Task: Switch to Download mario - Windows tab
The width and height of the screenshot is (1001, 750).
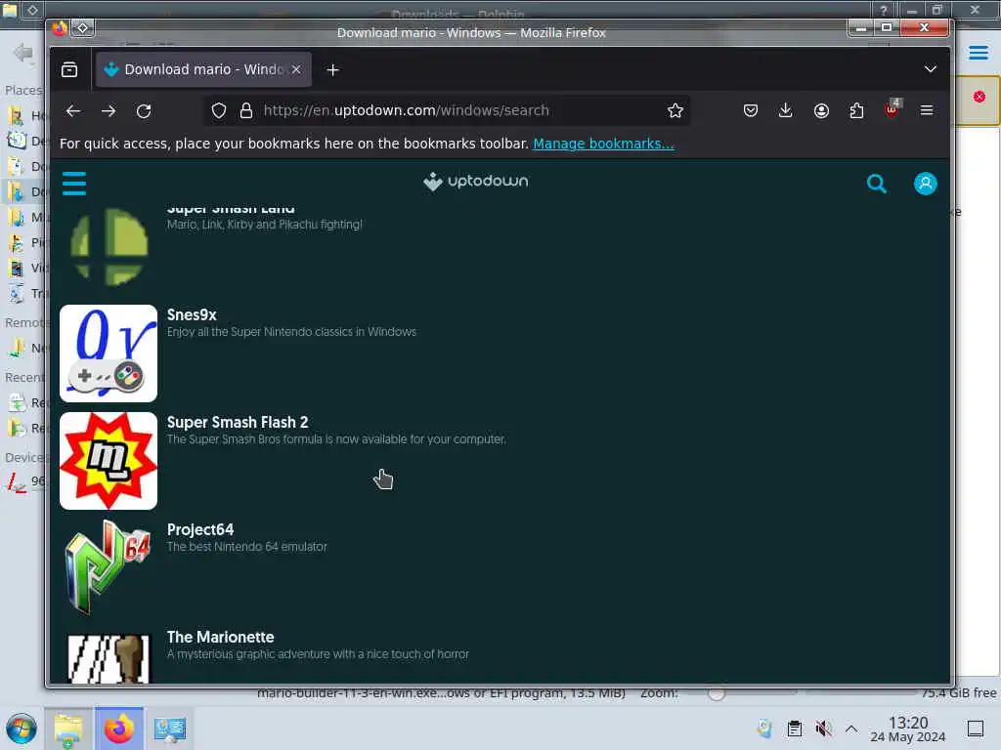Action: click(203, 69)
